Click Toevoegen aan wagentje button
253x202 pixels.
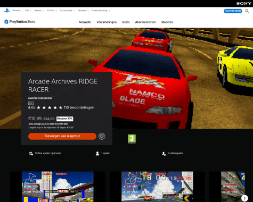pos(62,136)
